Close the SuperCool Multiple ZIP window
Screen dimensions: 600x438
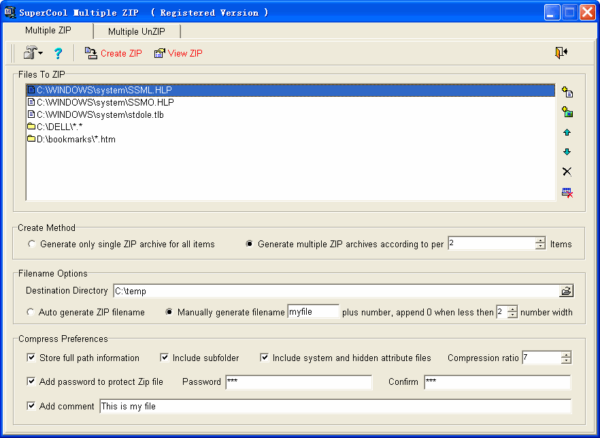(588, 13)
